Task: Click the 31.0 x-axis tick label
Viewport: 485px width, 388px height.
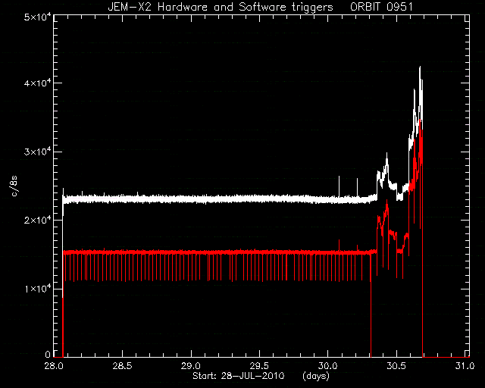Action: [x=465, y=366]
